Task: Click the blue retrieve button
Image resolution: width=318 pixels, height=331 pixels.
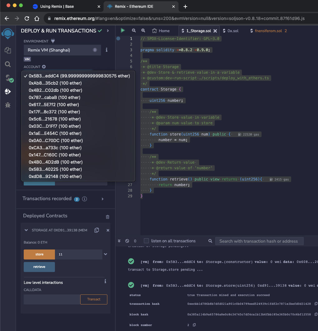Action: tap(39, 267)
